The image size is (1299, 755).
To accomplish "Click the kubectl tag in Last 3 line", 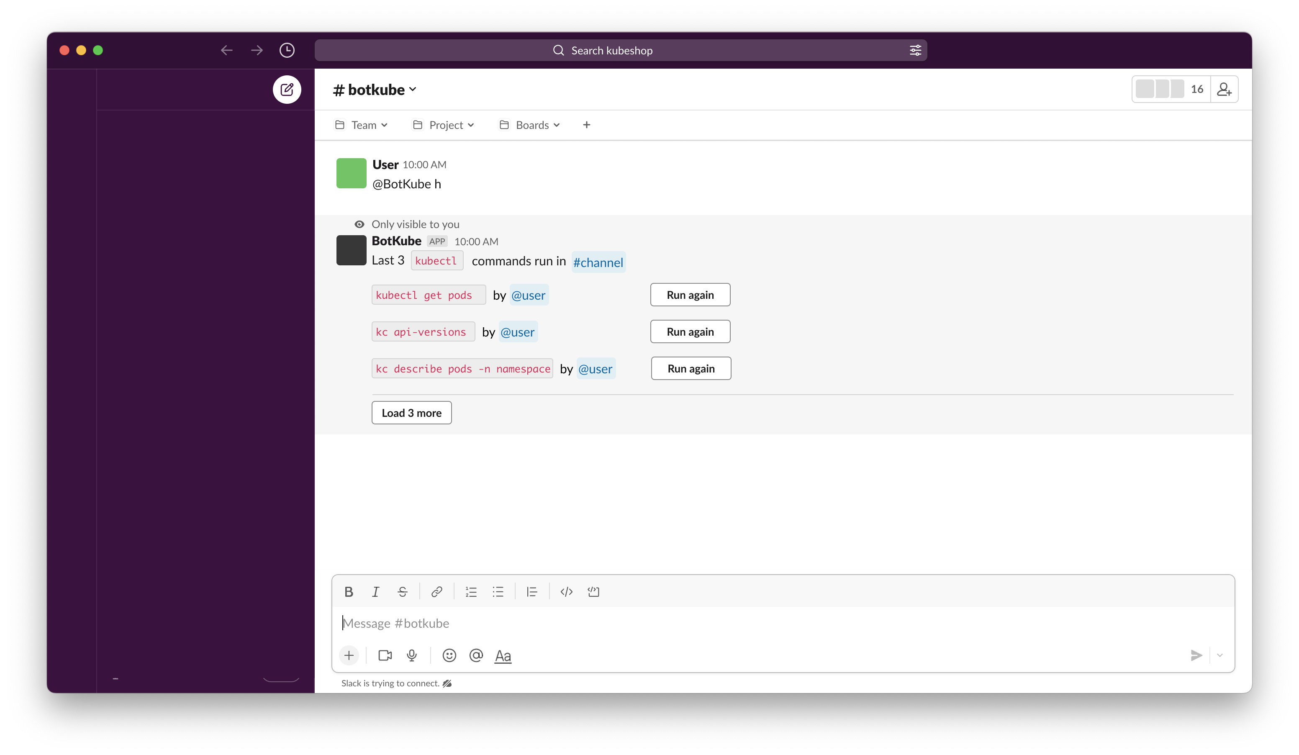I will (436, 261).
